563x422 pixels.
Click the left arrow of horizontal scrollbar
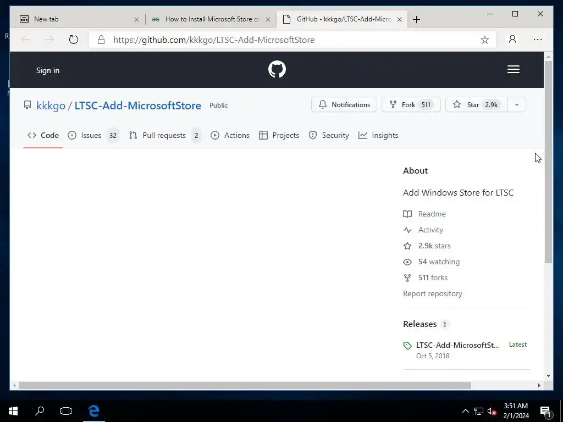(14, 385)
